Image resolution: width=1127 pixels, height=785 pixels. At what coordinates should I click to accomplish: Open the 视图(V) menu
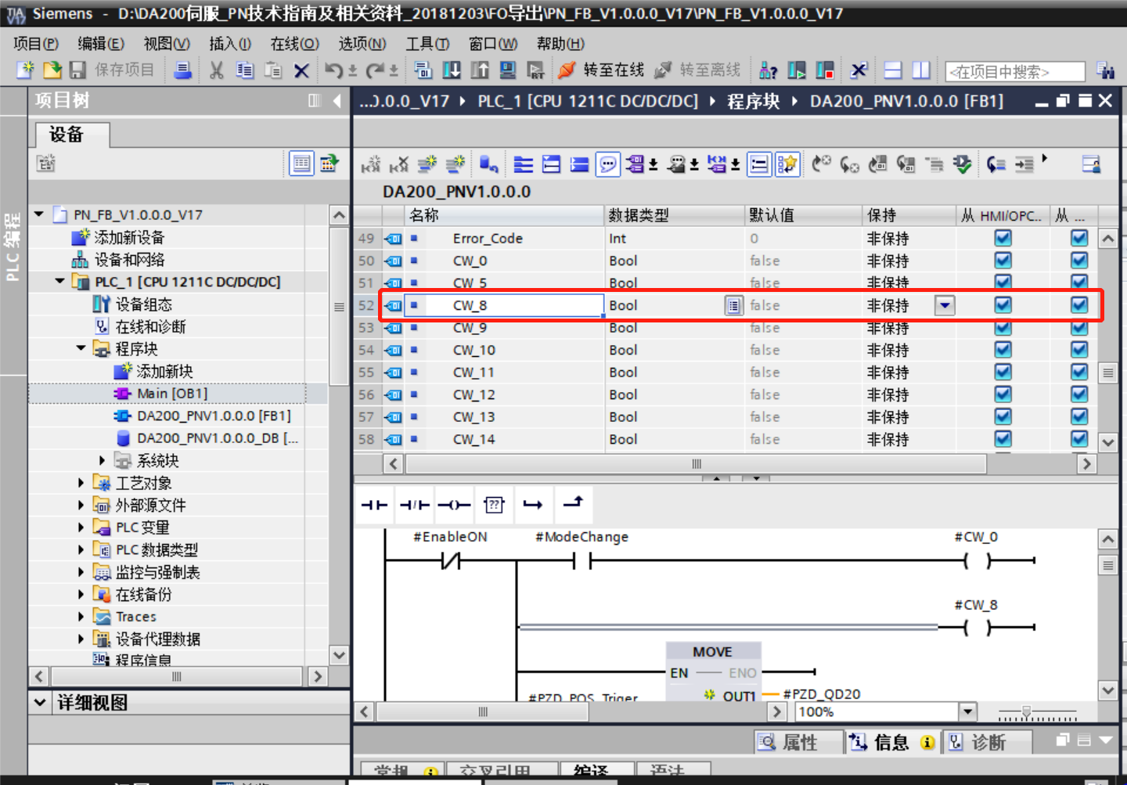tap(167, 44)
